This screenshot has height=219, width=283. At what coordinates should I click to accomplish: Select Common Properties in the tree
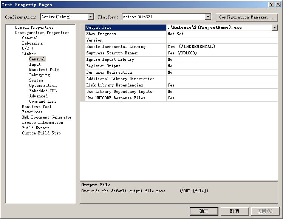click(x=34, y=27)
